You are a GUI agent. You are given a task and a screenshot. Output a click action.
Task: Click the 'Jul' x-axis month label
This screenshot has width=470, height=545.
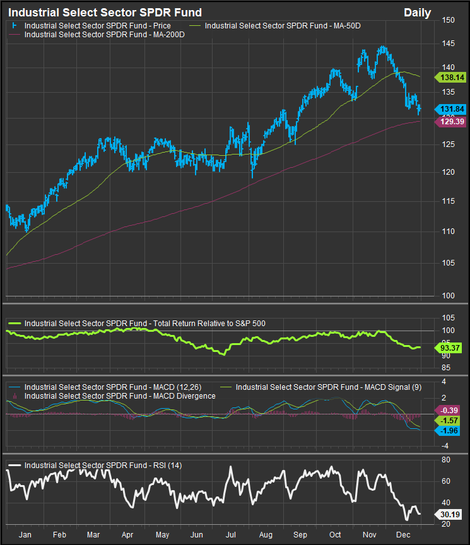(x=231, y=535)
